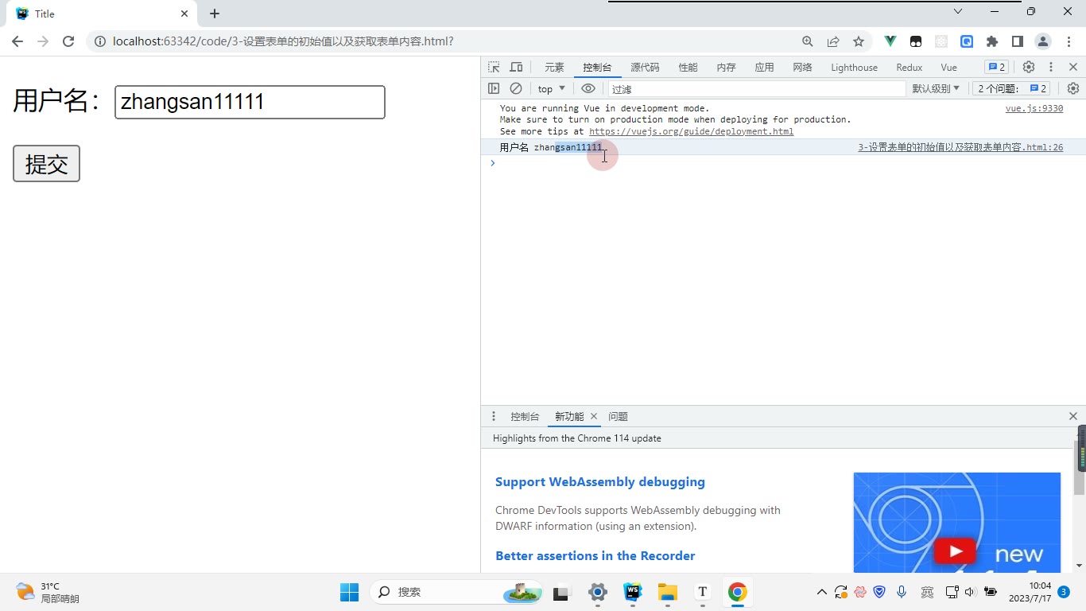
Task: Show the console sidebar panel
Action: click(x=494, y=88)
